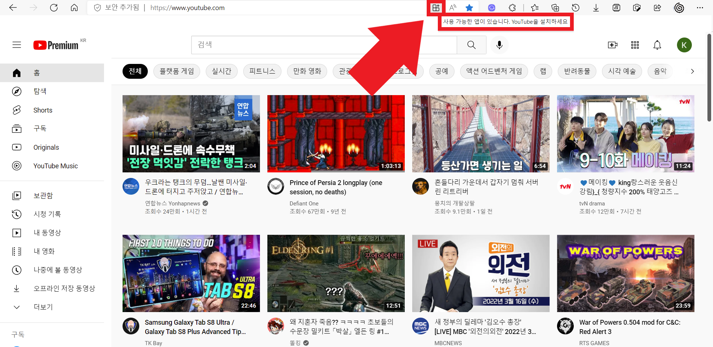Open the favorites list icon
The image size is (713, 347).
click(x=535, y=8)
